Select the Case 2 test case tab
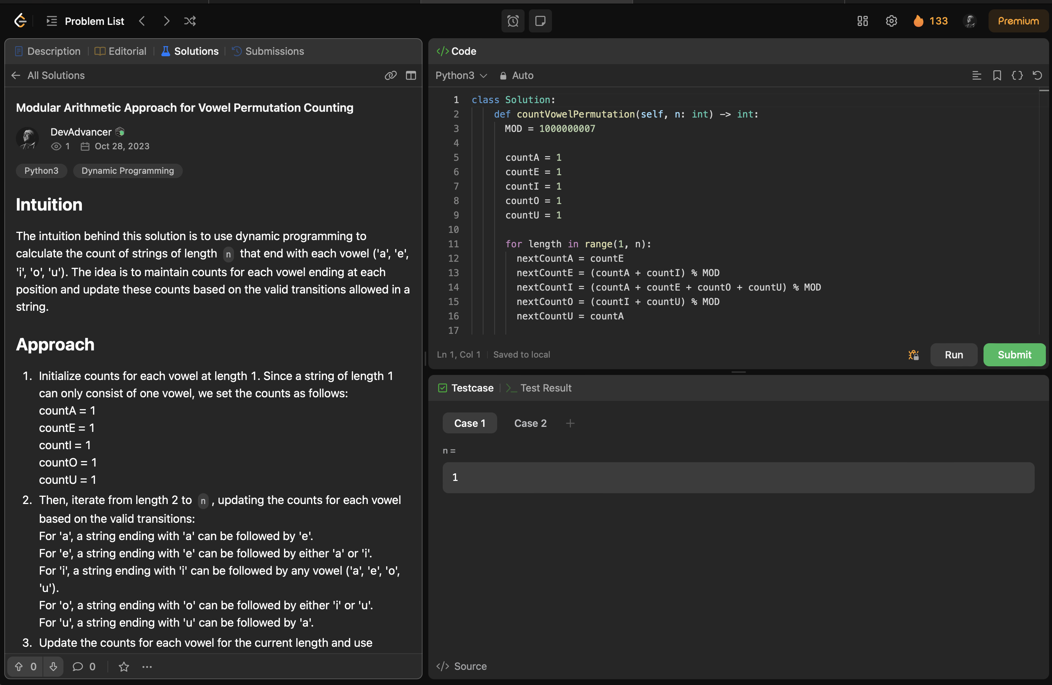Image resolution: width=1052 pixels, height=685 pixels. [x=530, y=423]
